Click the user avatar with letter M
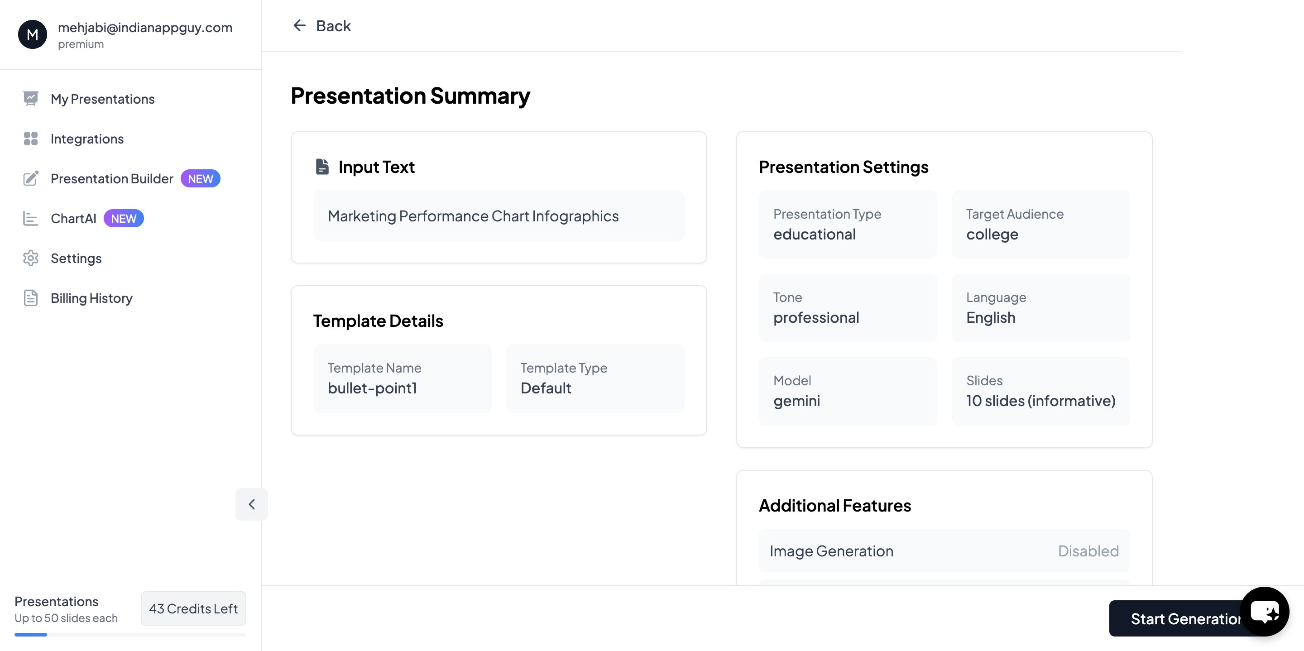The image size is (1304, 651). pos(33,34)
